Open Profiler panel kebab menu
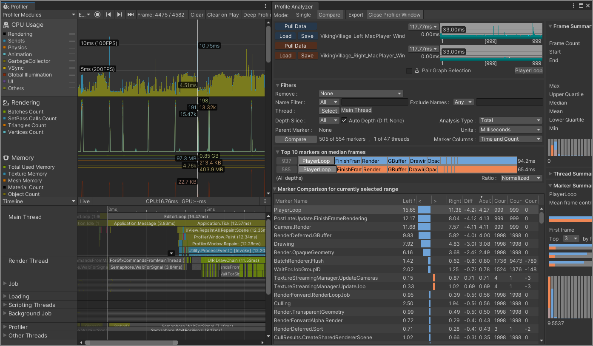 tap(266, 6)
